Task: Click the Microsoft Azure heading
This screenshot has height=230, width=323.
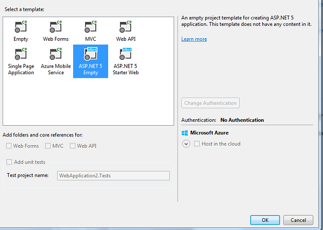Action: click(209, 133)
